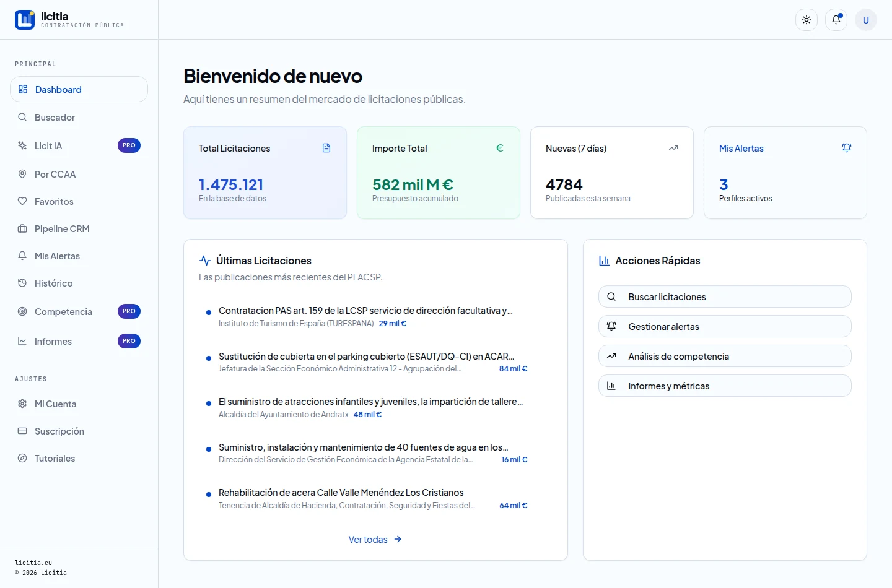This screenshot has height=588, width=892.
Task: Click the Competencia target icon
Action: [22, 311]
